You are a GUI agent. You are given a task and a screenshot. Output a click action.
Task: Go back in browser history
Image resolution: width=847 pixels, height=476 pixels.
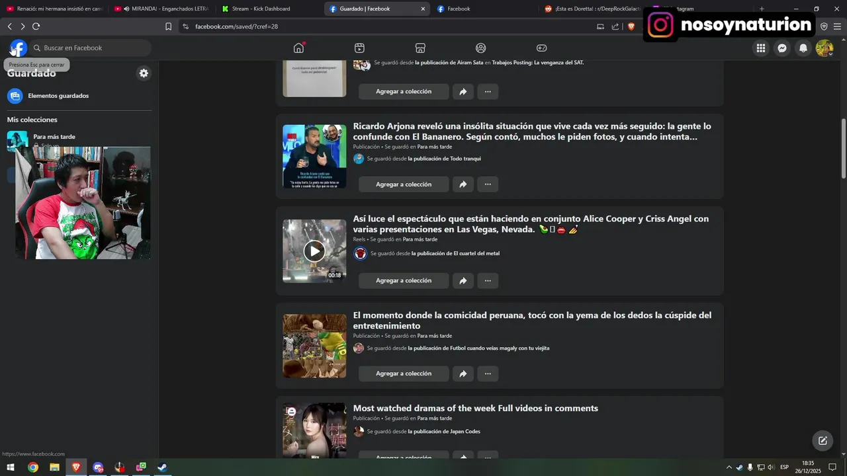tap(9, 26)
